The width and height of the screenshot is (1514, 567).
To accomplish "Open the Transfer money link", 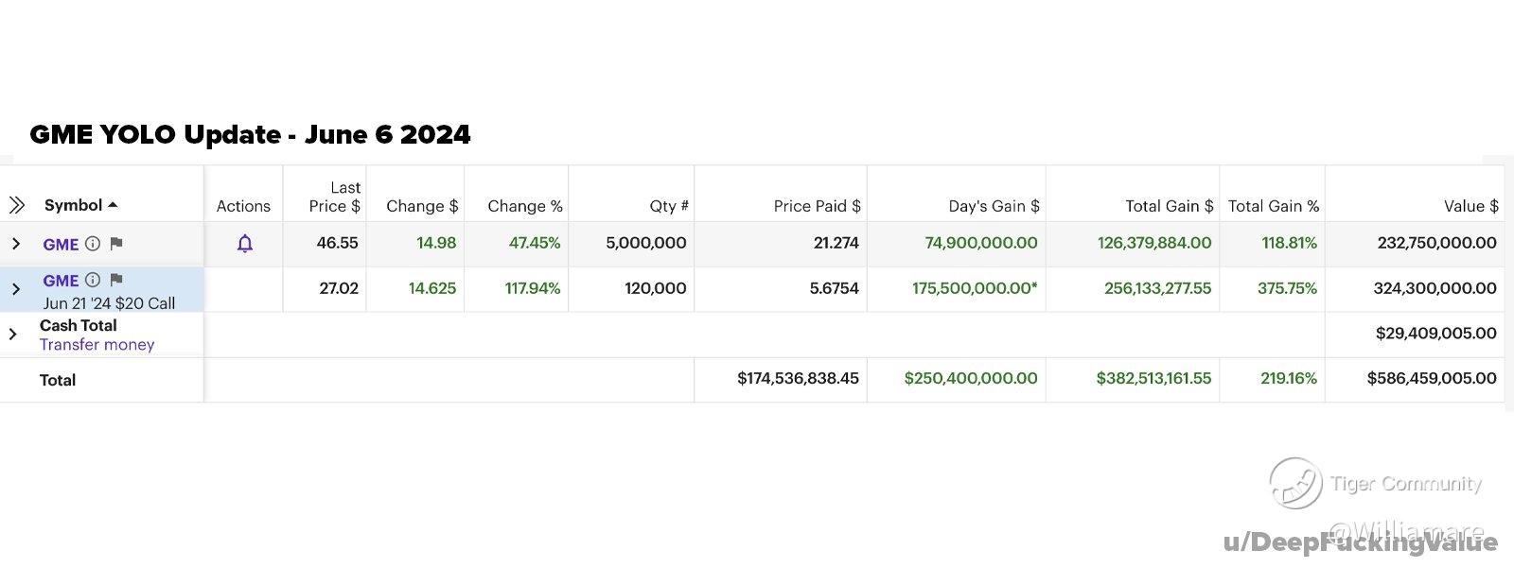I will (x=97, y=345).
